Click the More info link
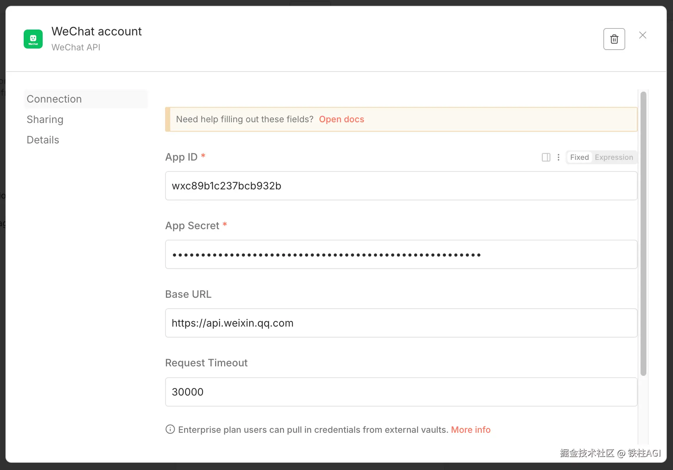This screenshot has width=673, height=470. [471, 429]
